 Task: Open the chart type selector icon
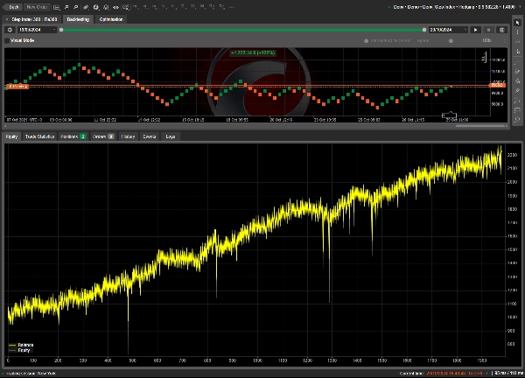coord(57,7)
